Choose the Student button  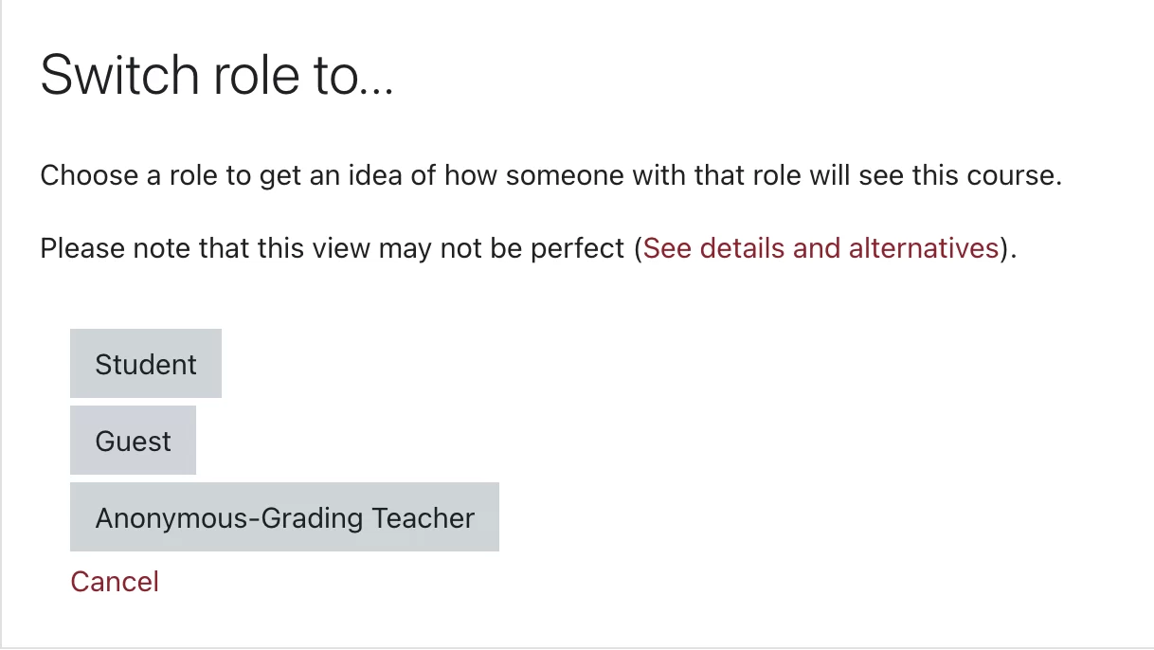point(145,364)
